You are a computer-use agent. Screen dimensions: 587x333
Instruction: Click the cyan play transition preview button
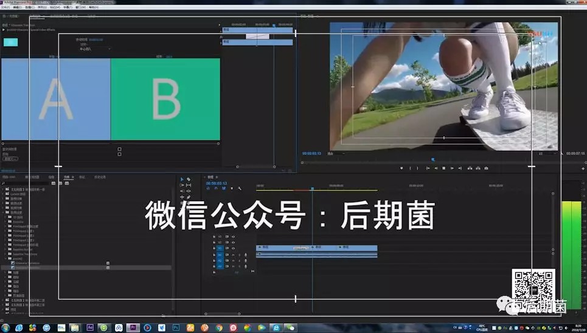tap(10, 42)
